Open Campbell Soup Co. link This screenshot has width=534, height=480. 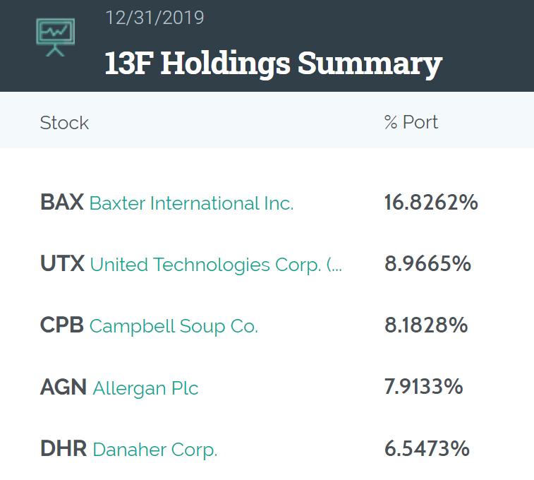[x=174, y=326]
